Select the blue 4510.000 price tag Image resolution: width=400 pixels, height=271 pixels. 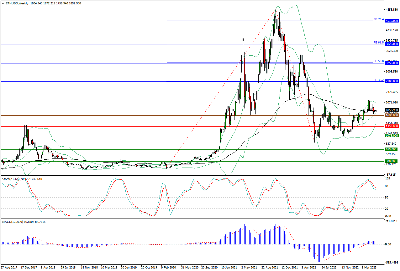pyautogui.click(x=391, y=21)
